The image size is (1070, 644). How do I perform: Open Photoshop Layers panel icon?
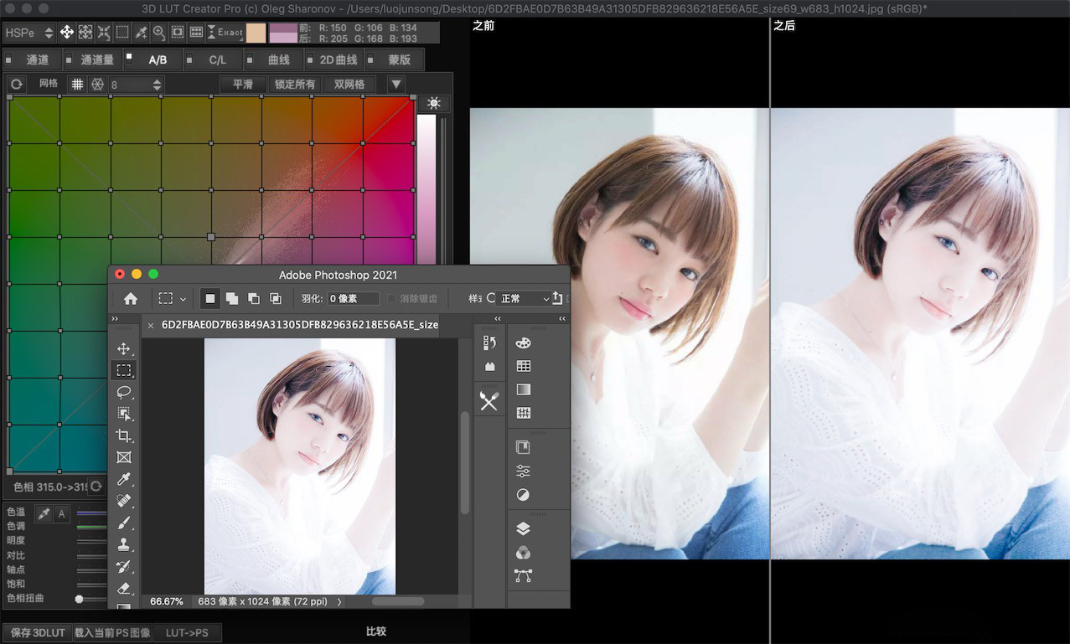523,528
